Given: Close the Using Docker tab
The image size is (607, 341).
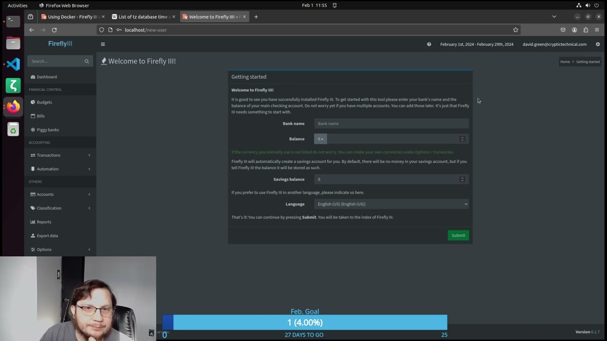Looking at the screenshot, I should (103, 17).
